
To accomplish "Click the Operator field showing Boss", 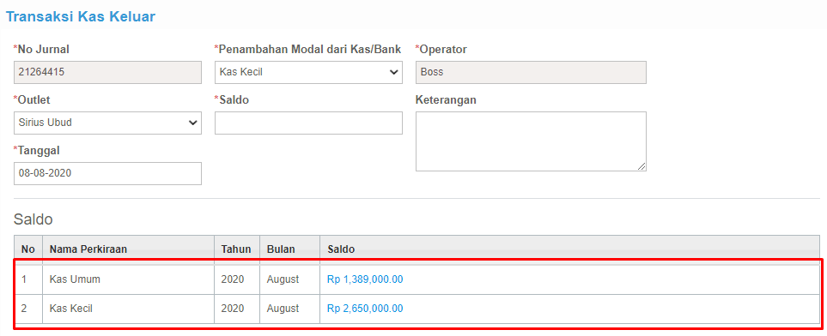I will [x=531, y=72].
